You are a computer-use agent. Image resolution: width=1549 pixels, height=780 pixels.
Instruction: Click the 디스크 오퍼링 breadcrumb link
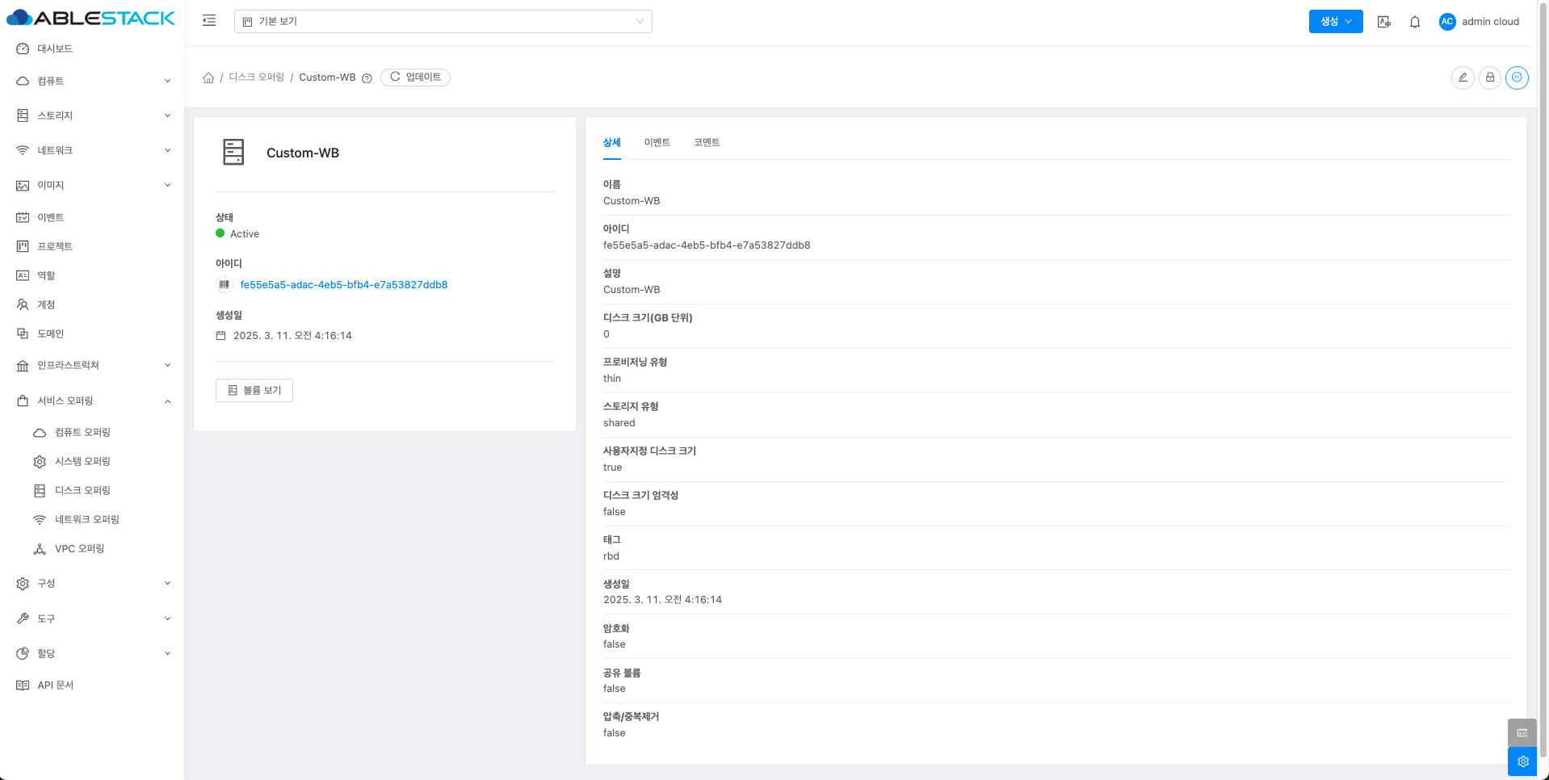click(x=256, y=78)
